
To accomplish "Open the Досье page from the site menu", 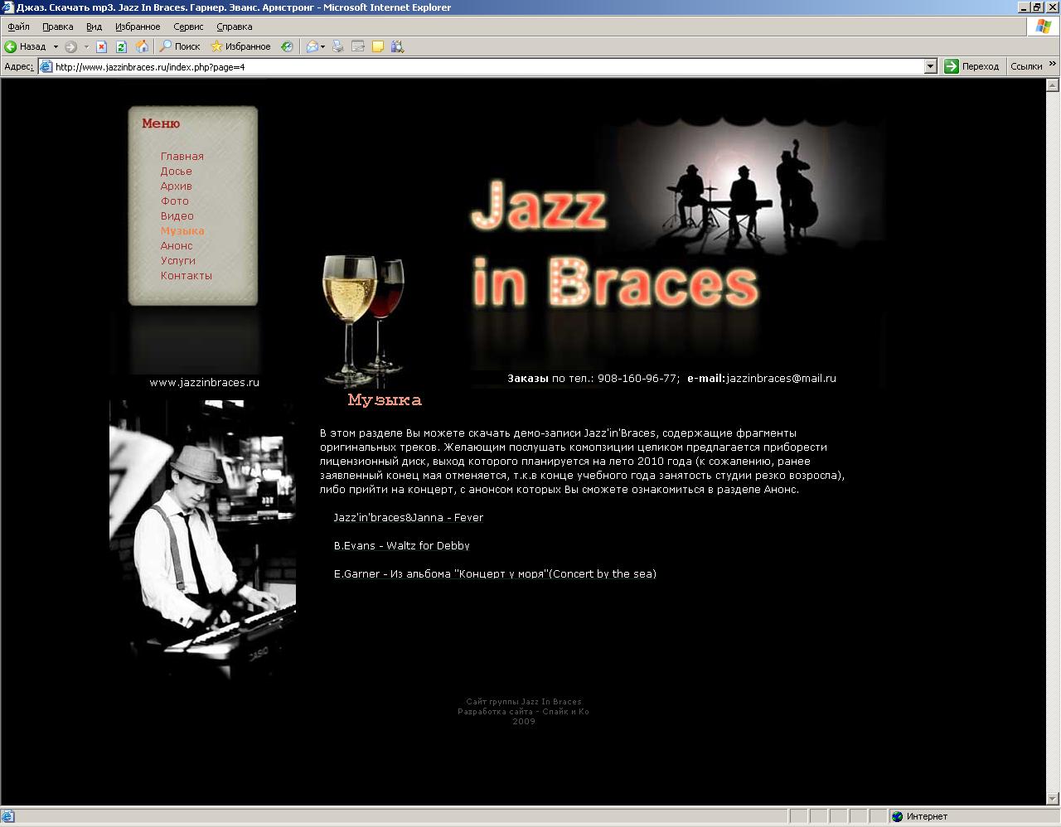I will (x=176, y=172).
